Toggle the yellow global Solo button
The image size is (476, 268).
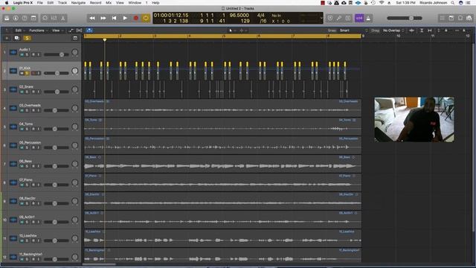(27, 38)
